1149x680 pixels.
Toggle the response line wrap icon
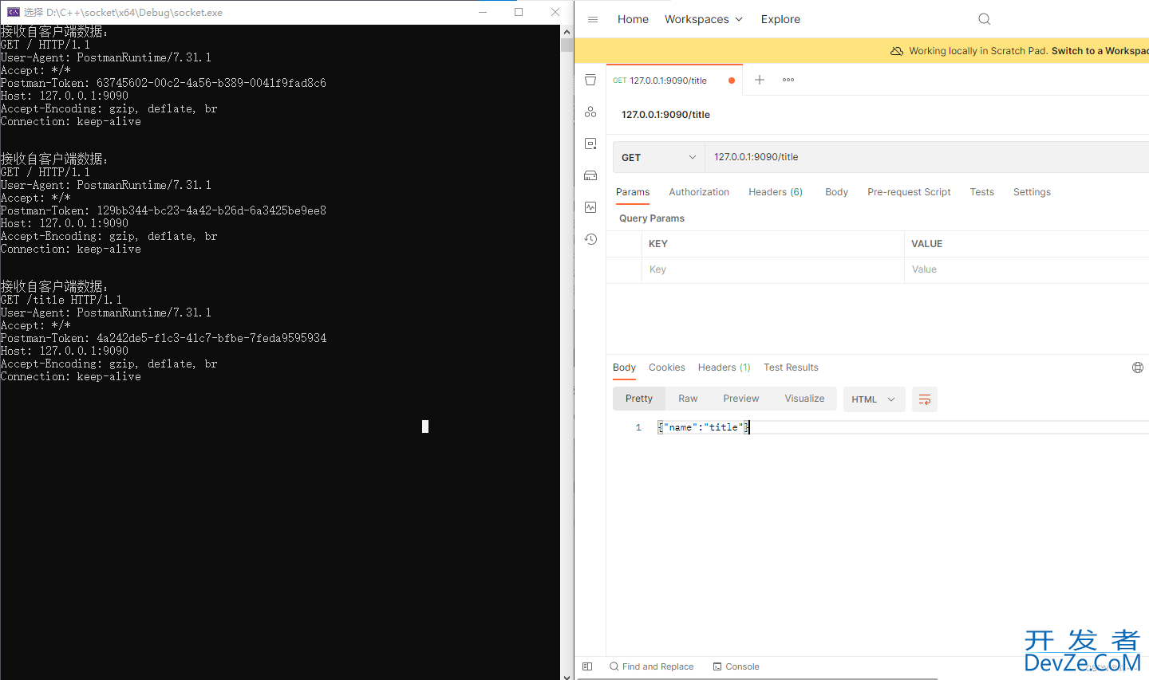point(925,399)
